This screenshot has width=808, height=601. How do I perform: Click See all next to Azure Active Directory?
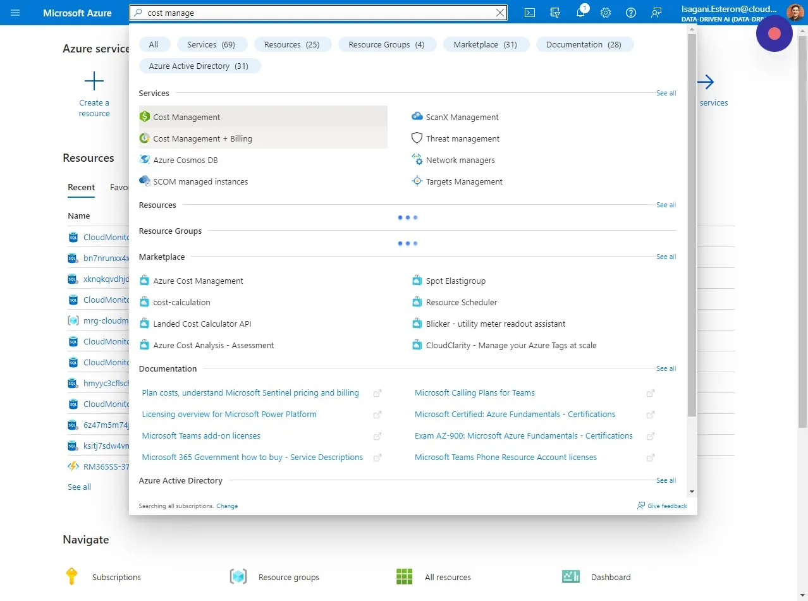click(666, 480)
